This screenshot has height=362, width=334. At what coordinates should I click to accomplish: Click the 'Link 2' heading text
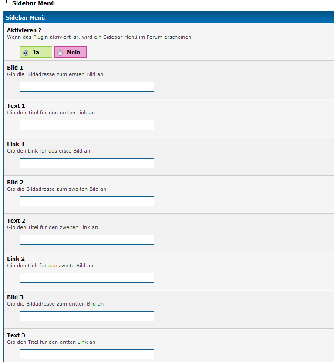(16, 259)
